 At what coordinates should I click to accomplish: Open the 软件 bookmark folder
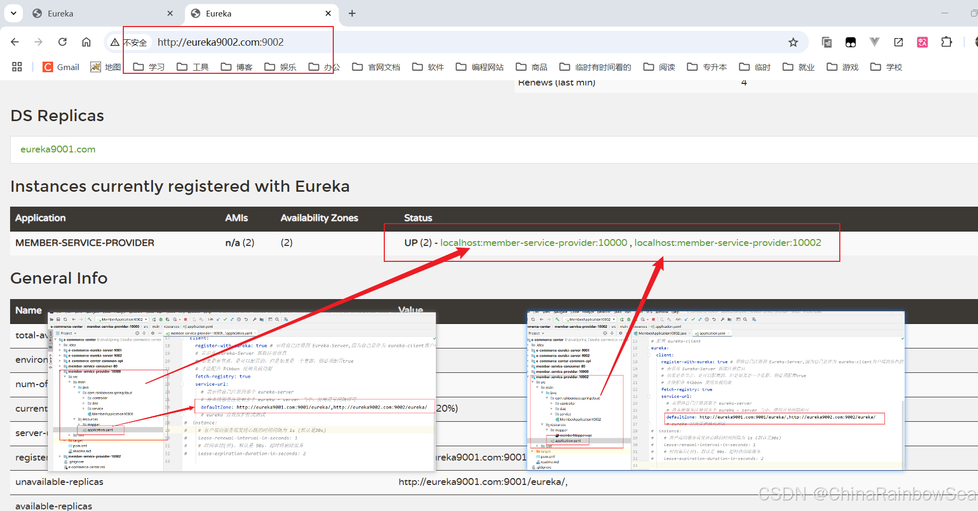click(428, 67)
